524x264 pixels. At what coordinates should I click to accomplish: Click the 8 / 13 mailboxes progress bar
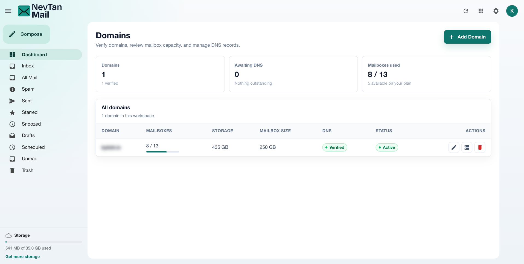(162, 152)
